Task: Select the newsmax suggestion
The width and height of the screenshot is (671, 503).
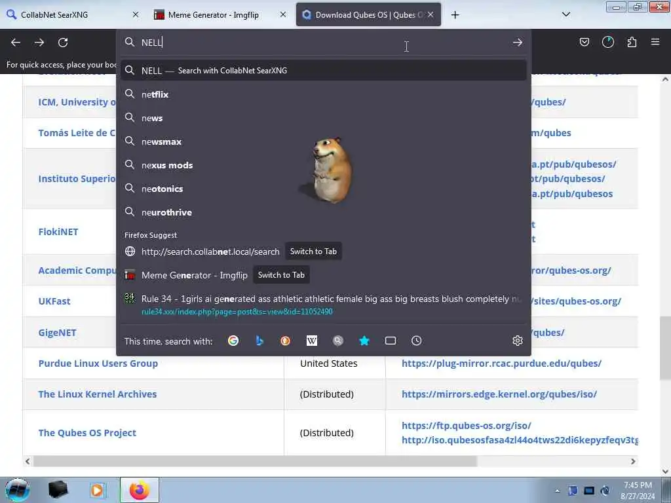Action: 324,141
